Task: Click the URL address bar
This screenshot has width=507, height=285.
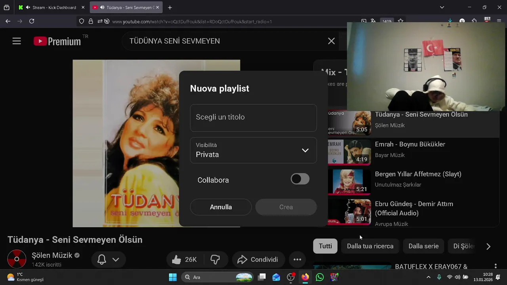Action: (x=234, y=21)
